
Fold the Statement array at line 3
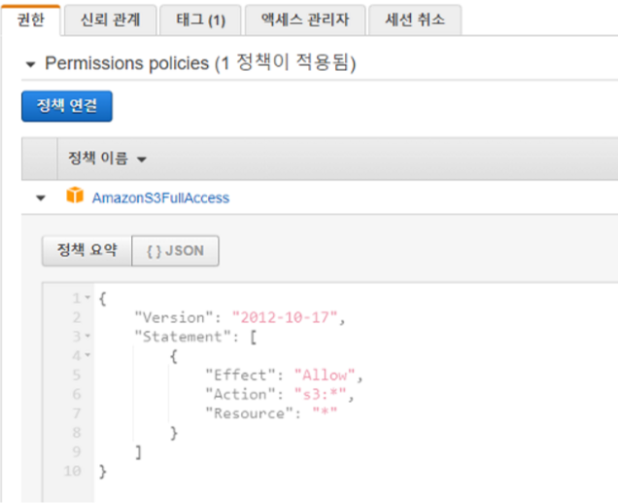pyautogui.click(x=87, y=336)
